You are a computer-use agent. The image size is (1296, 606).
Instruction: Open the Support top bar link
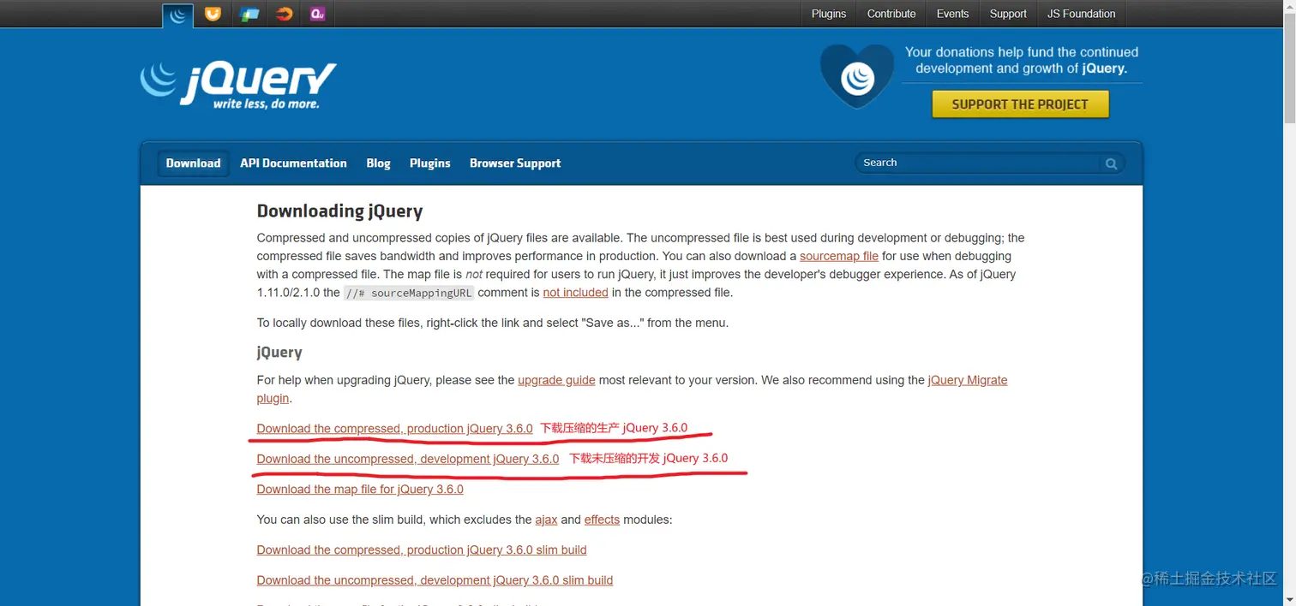1008,14
